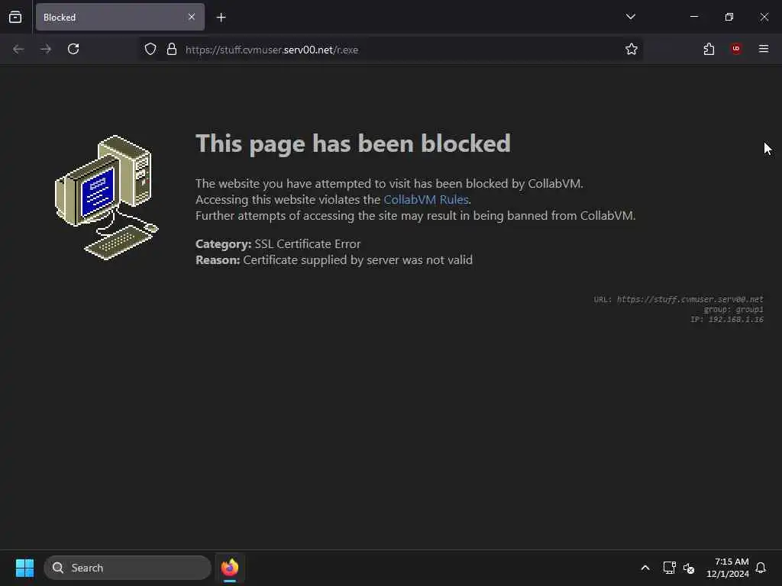The image size is (782, 586).
Task: Open network status tray icon
Action: [x=669, y=568]
